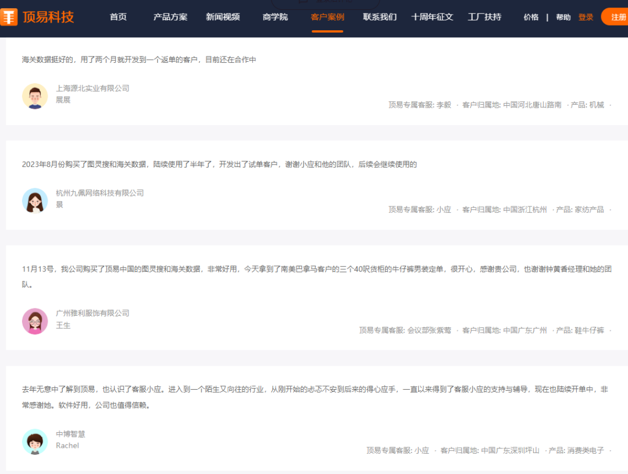Click the avatar of 上海源北实业有限公司

click(35, 96)
